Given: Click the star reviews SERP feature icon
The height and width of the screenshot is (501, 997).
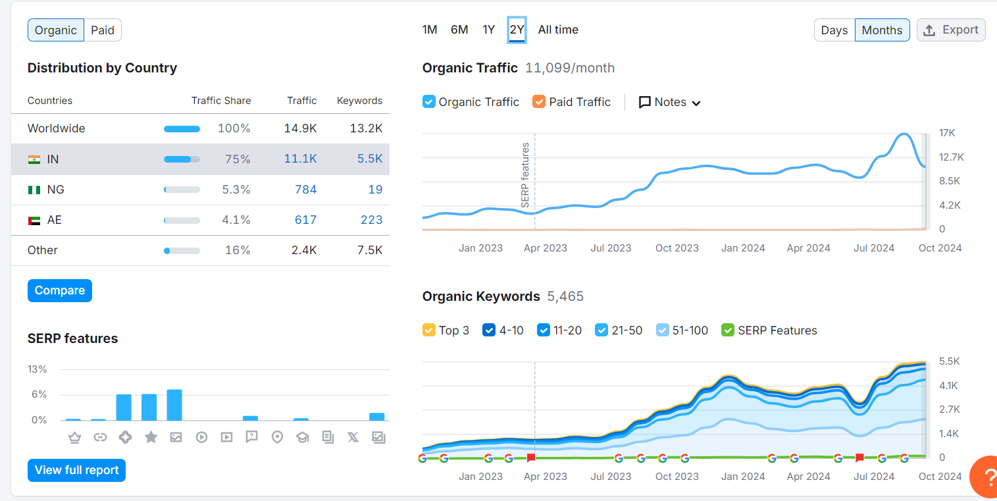Looking at the screenshot, I should tap(151, 437).
